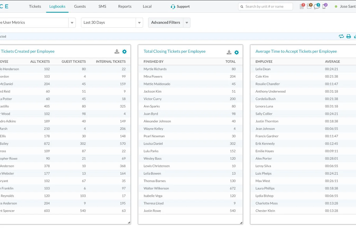The height and width of the screenshot is (229, 356).
Task: Download the Tickets Created per Employee data
Action: point(117,51)
